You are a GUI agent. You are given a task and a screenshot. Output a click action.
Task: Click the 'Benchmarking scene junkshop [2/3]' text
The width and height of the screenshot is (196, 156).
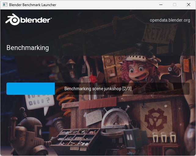[98, 89]
